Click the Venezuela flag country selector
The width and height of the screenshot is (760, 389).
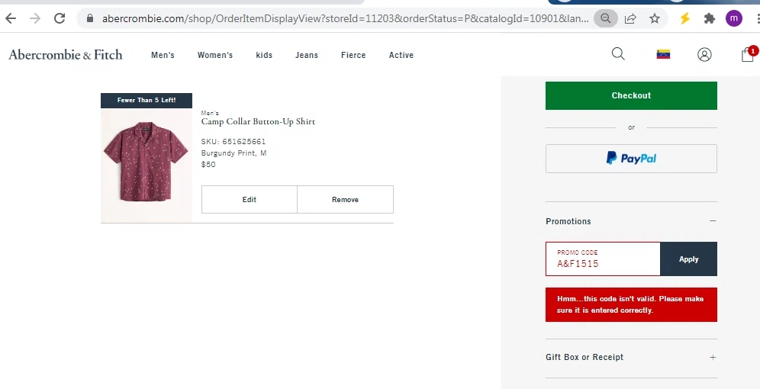point(663,54)
